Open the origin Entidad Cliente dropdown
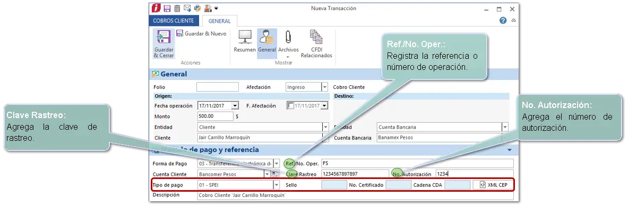Screen dimensions: 628x206 click(x=325, y=127)
